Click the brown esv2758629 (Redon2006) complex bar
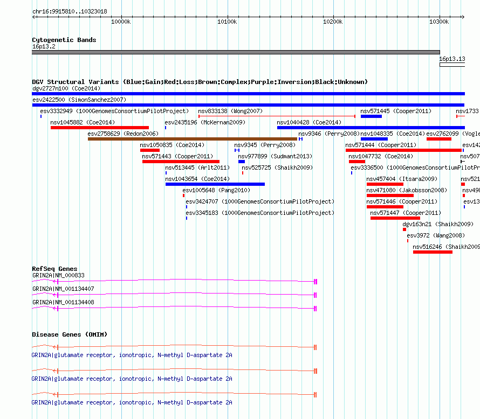The image size is (480, 419). 192,139
